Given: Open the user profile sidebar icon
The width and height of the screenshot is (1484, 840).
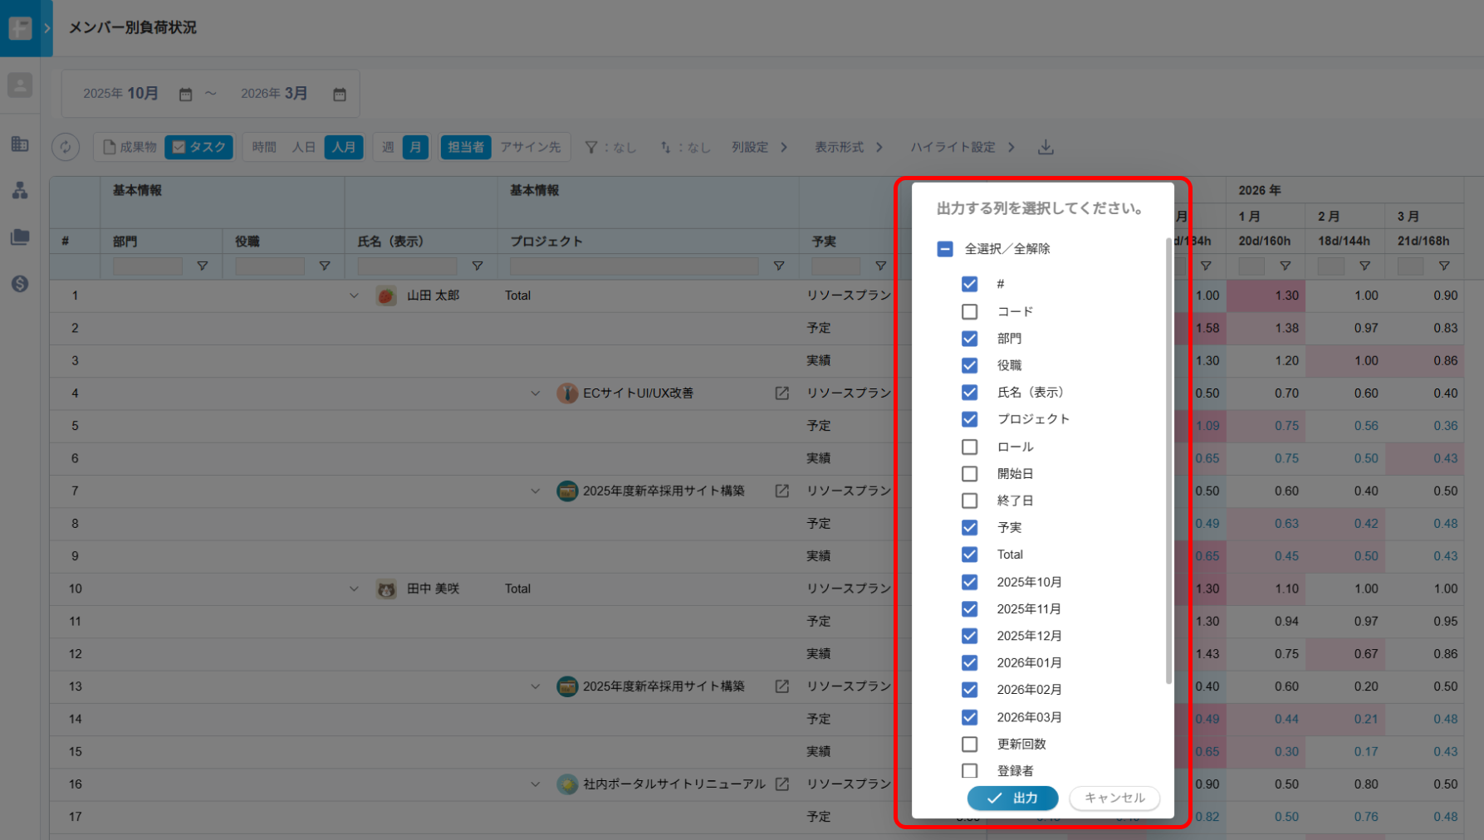Looking at the screenshot, I should 20,85.
